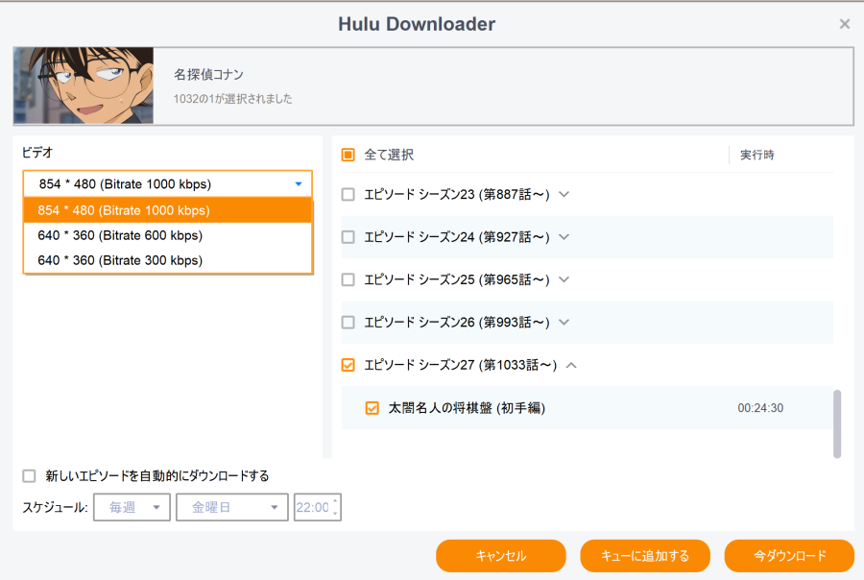The height and width of the screenshot is (580, 864).
Task: Click the 太閤名人の将棋盤 (初手編) episode title
Action: [x=467, y=408]
